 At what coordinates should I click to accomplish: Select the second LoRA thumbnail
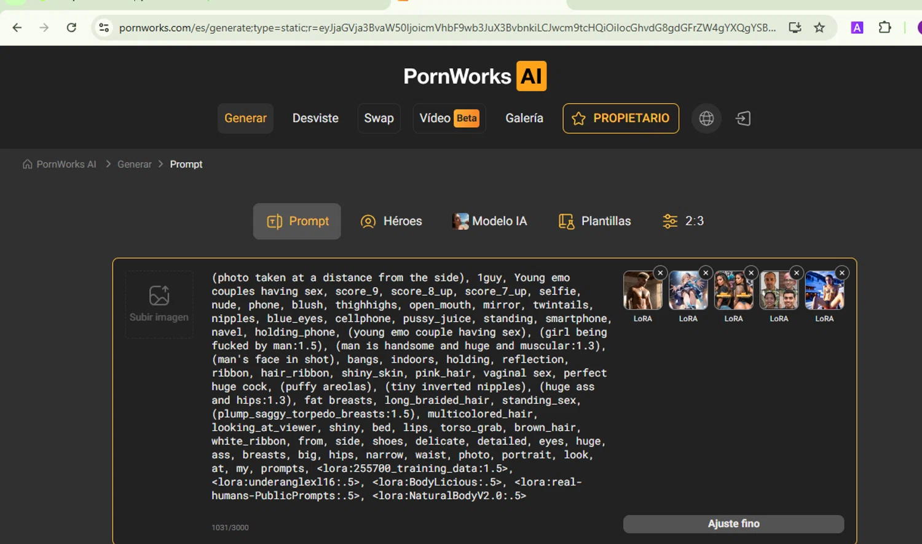point(688,291)
